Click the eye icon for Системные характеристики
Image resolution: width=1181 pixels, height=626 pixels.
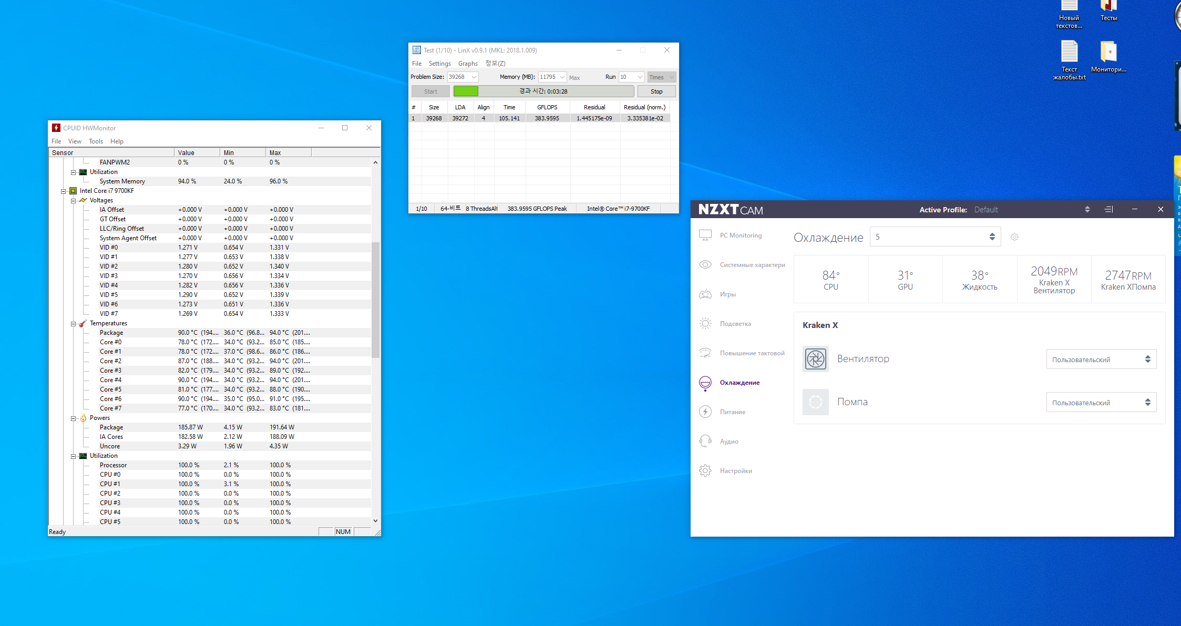click(705, 264)
